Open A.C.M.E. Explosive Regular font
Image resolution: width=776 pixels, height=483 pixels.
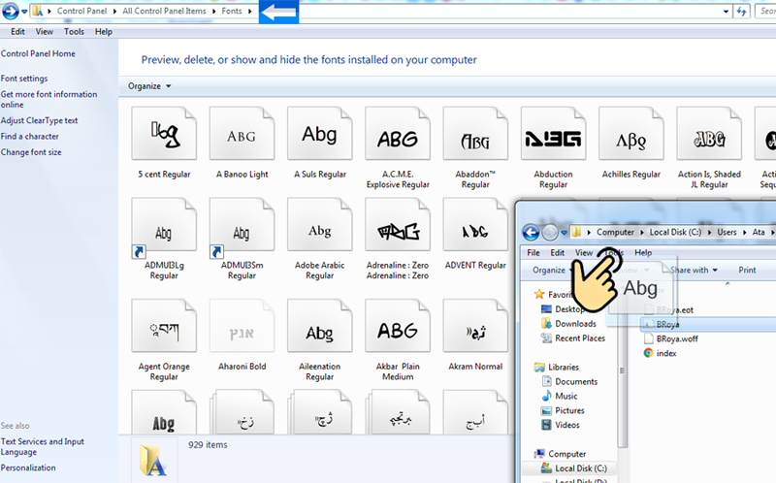398,134
